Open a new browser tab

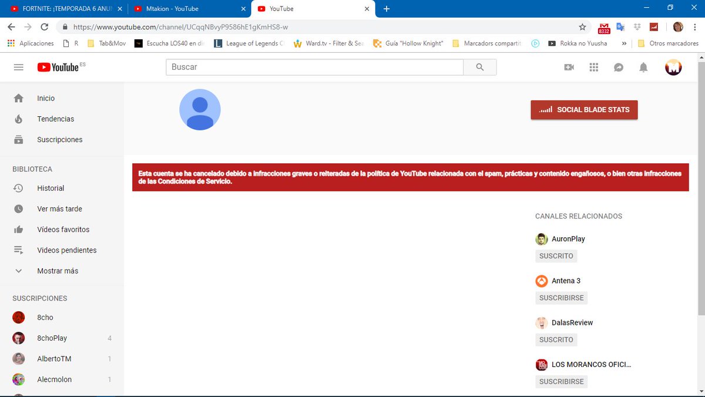pyautogui.click(x=387, y=9)
